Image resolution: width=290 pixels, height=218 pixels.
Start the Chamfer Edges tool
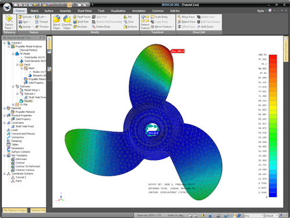[67, 22]
